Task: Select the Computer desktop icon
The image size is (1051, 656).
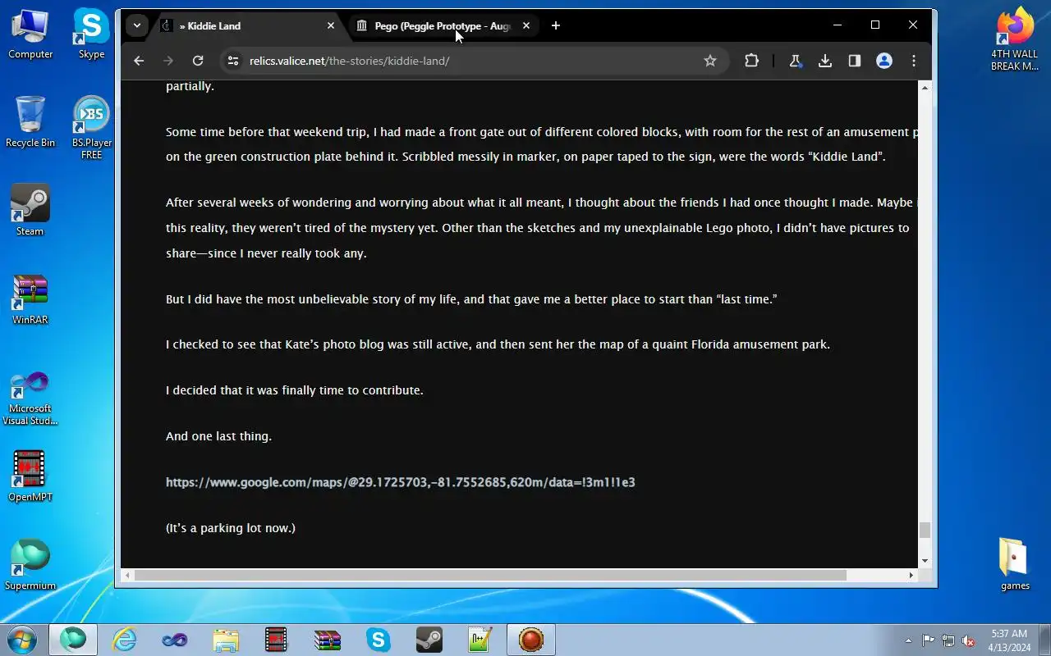Action: point(30,34)
